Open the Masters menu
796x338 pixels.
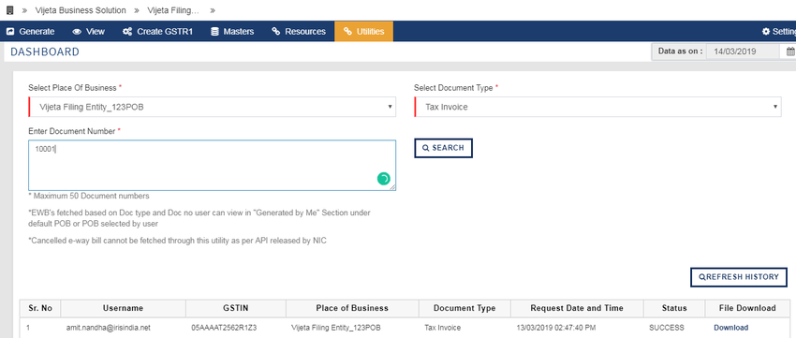coord(232,32)
